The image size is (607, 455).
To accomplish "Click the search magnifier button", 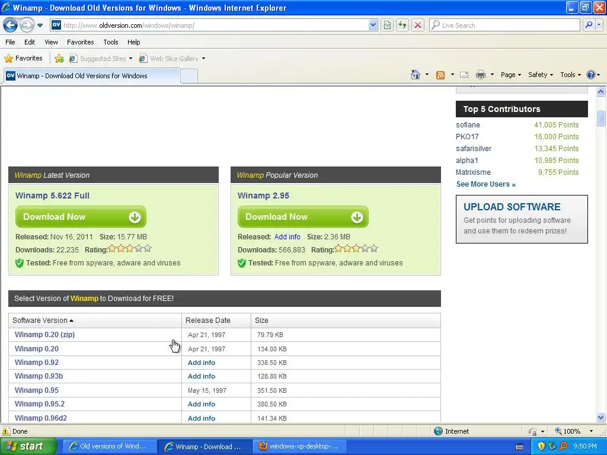I will click(589, 25).
